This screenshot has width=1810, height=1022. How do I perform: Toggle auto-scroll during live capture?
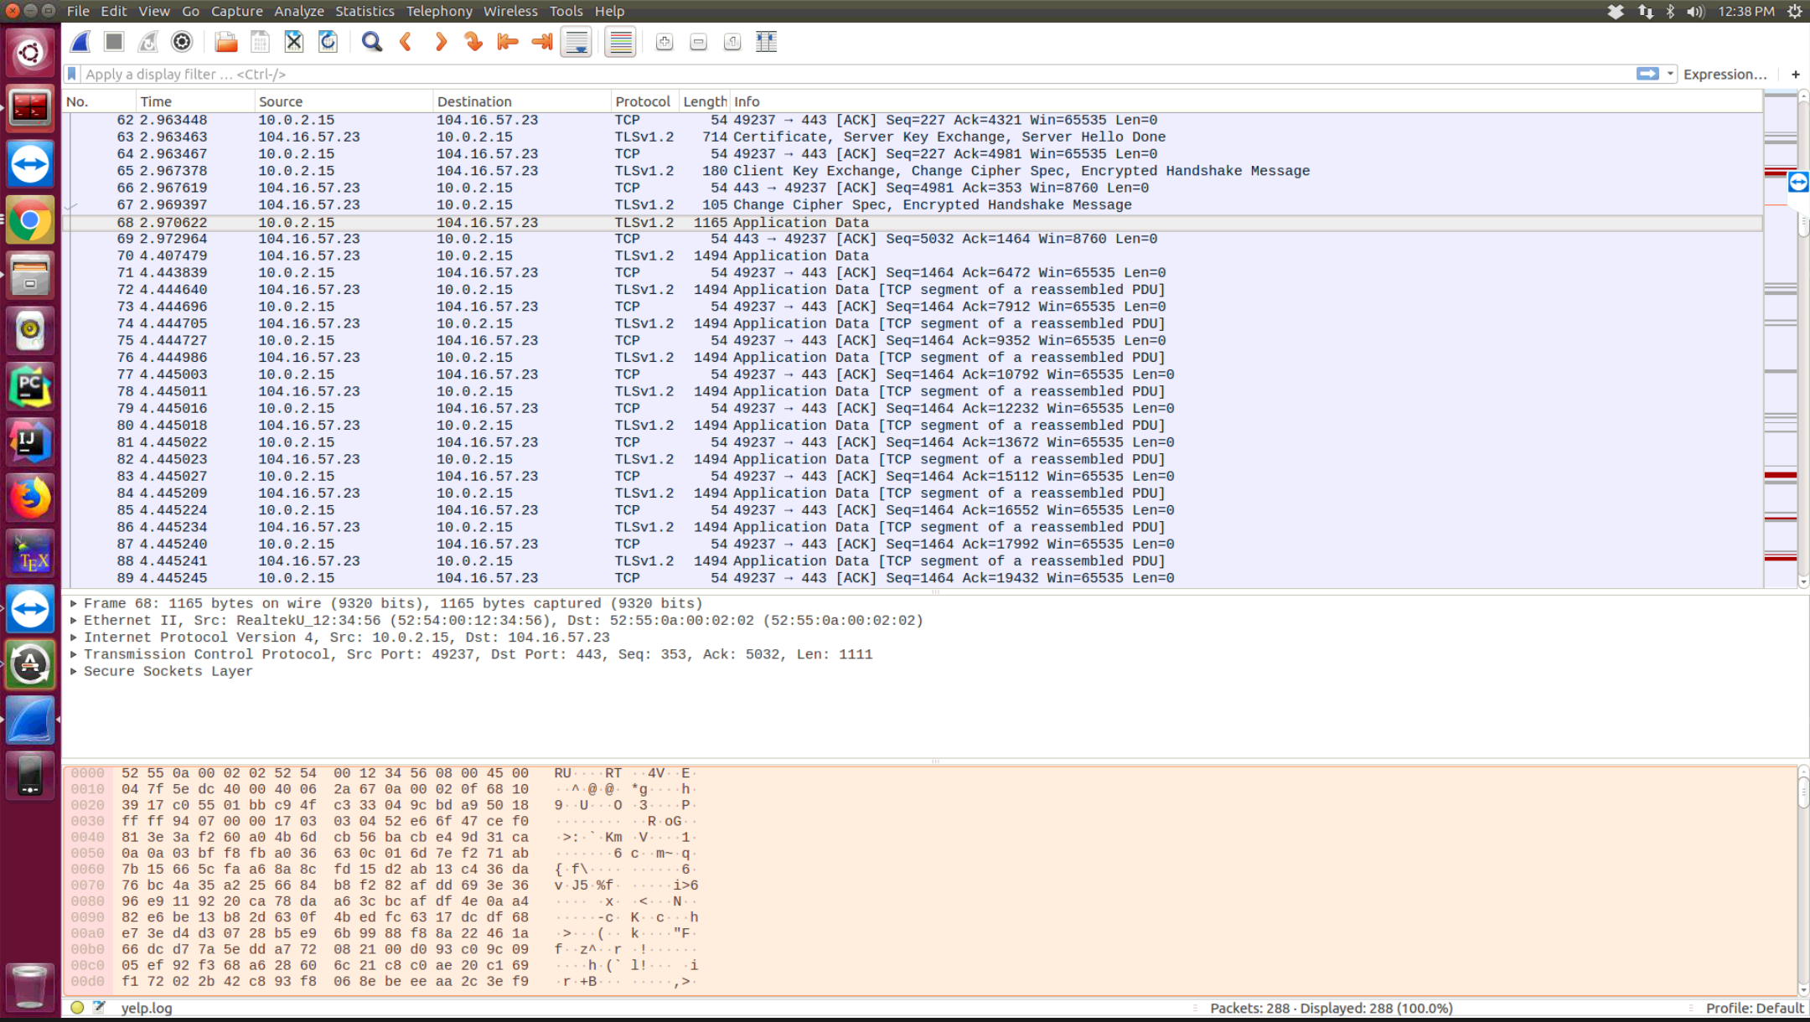[x=577, y=41]
